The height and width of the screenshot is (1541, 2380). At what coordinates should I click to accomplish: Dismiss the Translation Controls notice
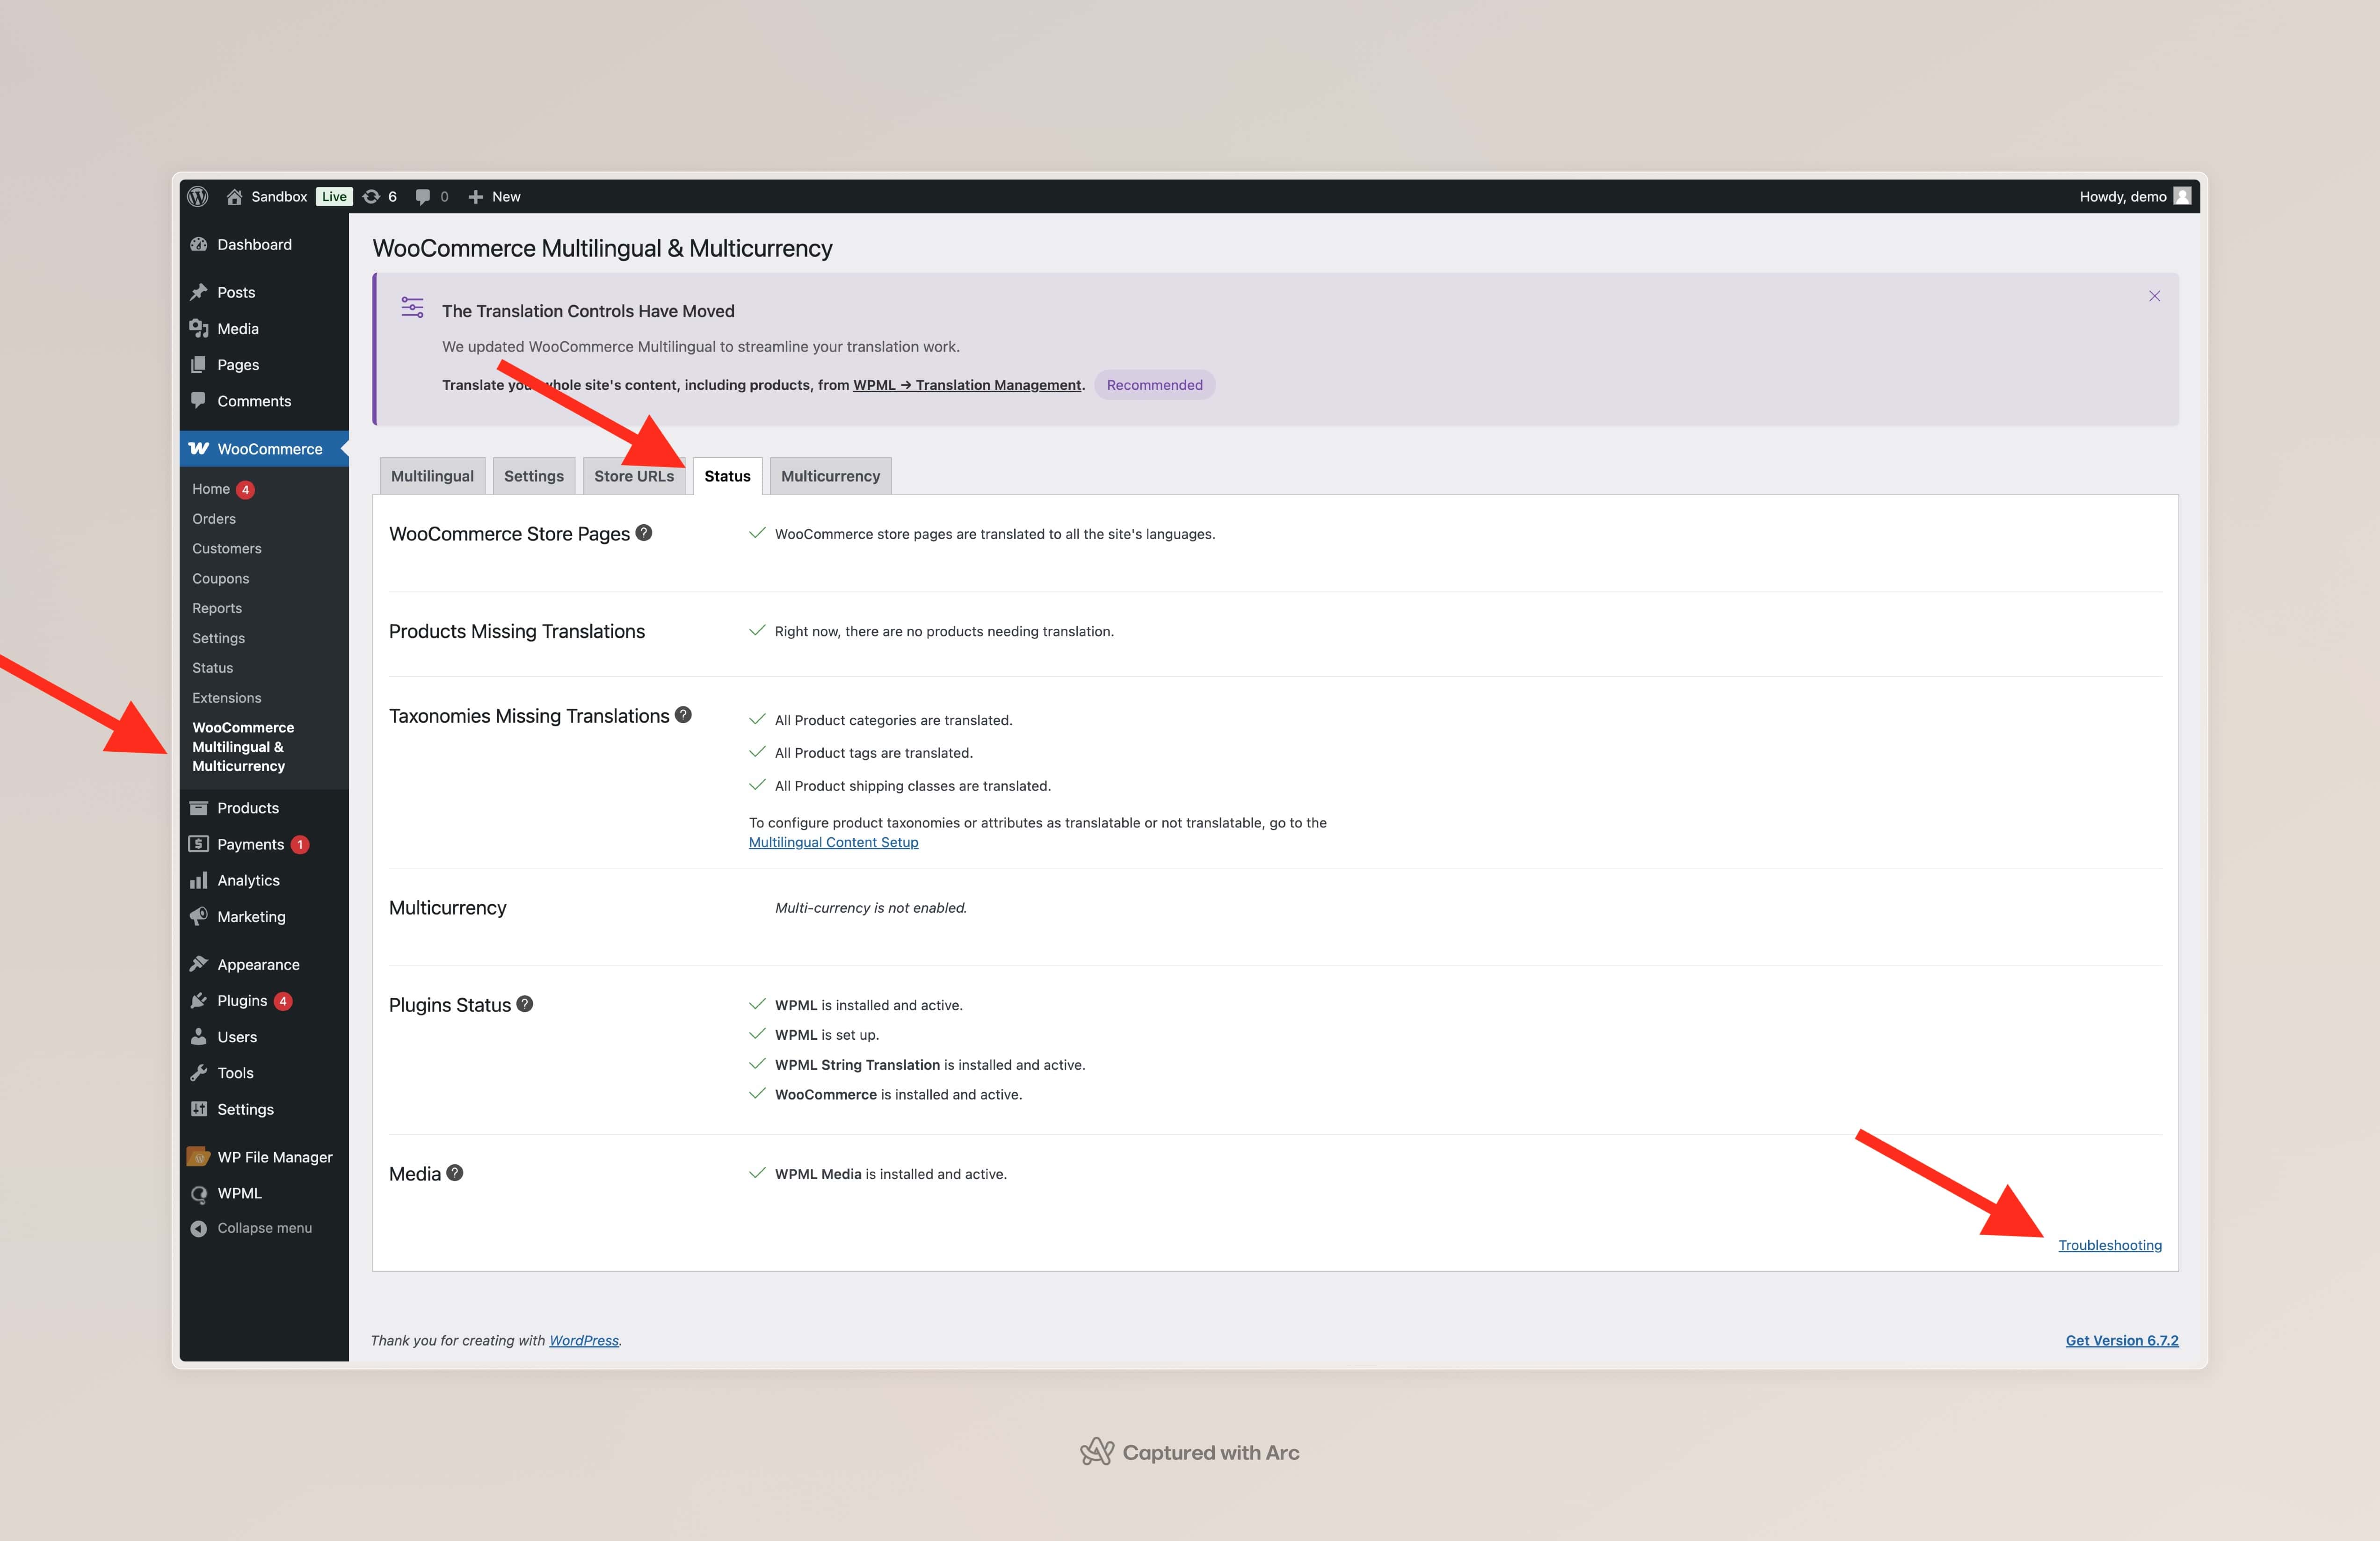click(x=2154, y=296)
